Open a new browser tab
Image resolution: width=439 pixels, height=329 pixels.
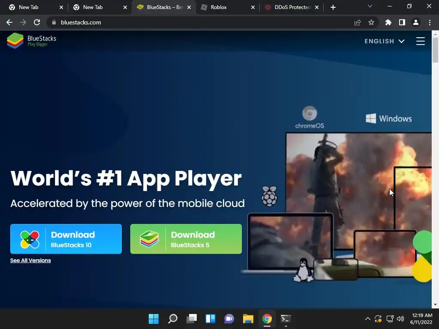click(333, 7)
